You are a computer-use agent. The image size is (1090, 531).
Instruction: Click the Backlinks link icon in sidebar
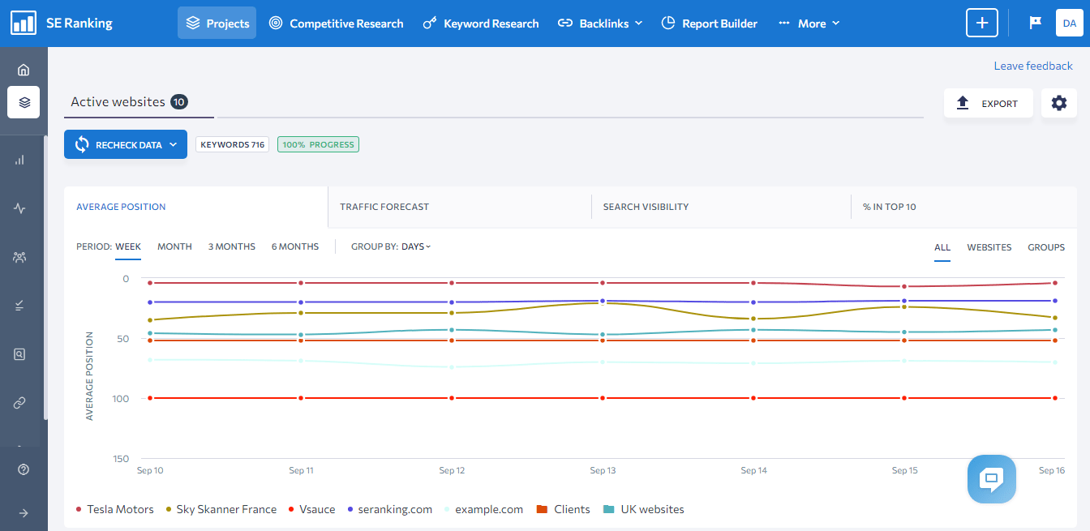pos(23,402)
